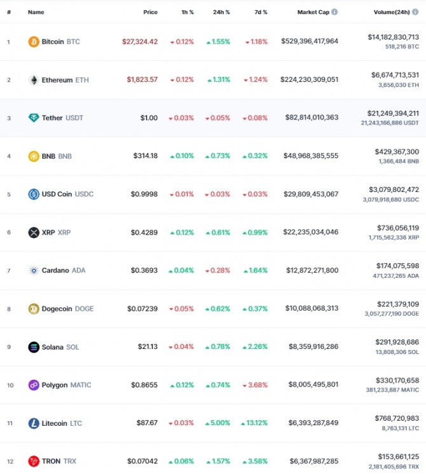Screen dimensions: 426x476
Task: Click the Bitcoin orange coin icon
Action: [34, 41]
